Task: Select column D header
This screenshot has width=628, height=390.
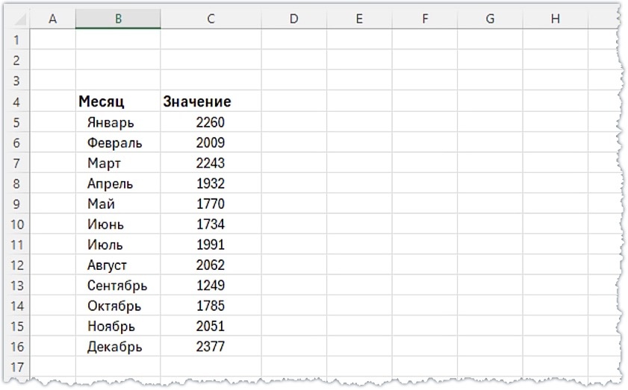Action: [x=294, y=19]
